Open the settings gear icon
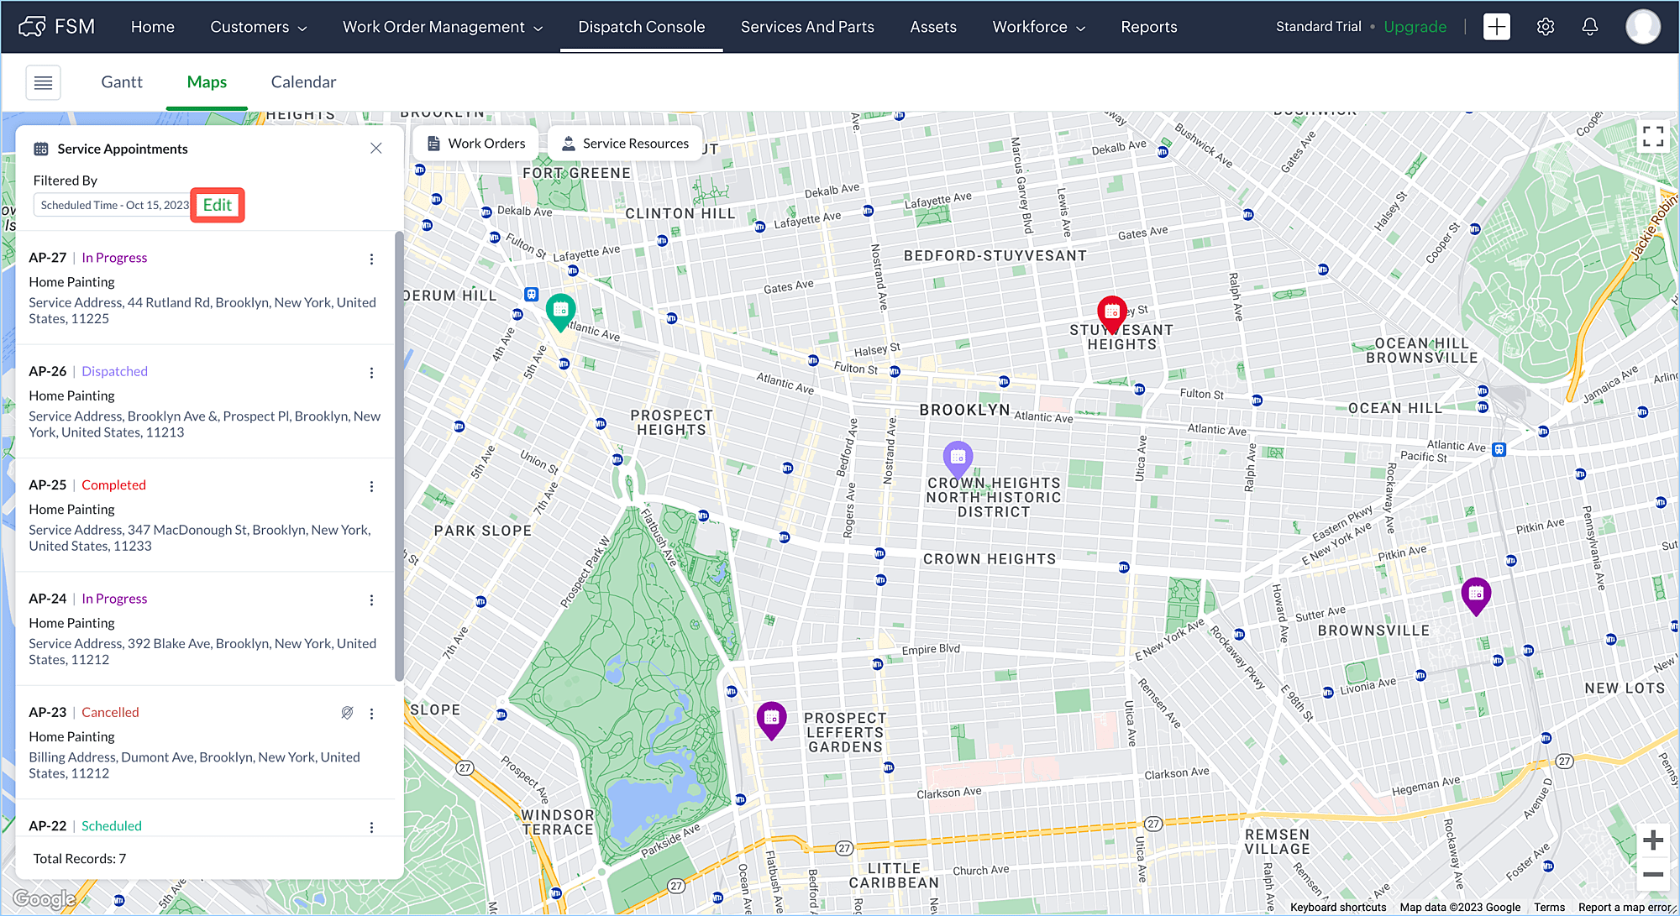Image resolution: width=1680 pixels, height=916 pixels. tap(1545, 27)
